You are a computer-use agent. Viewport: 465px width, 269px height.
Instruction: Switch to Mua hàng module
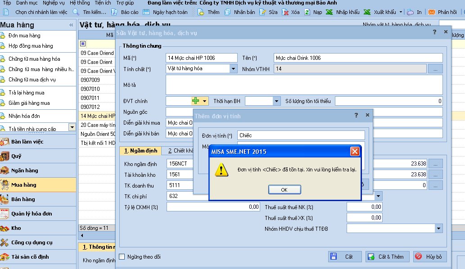(38, 185)
